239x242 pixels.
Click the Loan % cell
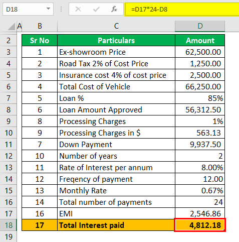(x=116, y=98)
